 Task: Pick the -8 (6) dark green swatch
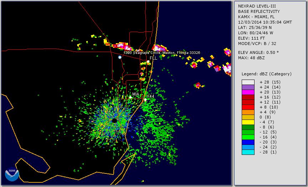[x=248, y=127]
